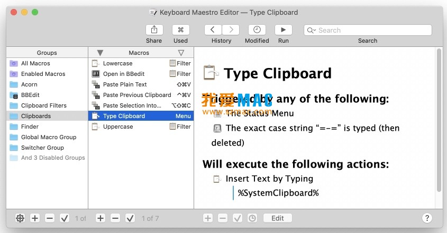The width and height of the screenshot is (447, 233).
Task: Select the Clipboard Filters group
Action: (47, 105)
